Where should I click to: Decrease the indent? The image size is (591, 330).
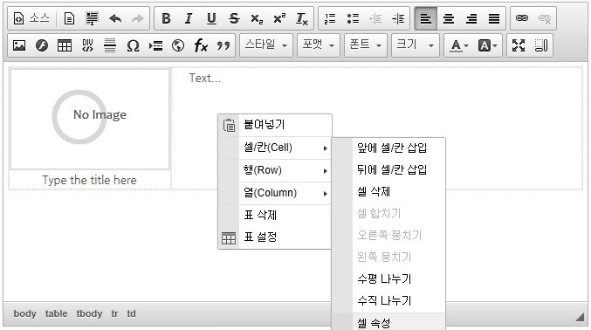(375, 18)
